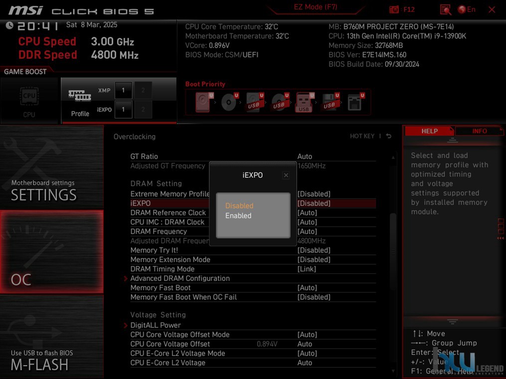Open Extreme Memory Profile [Disabled] value

[314, 194]
